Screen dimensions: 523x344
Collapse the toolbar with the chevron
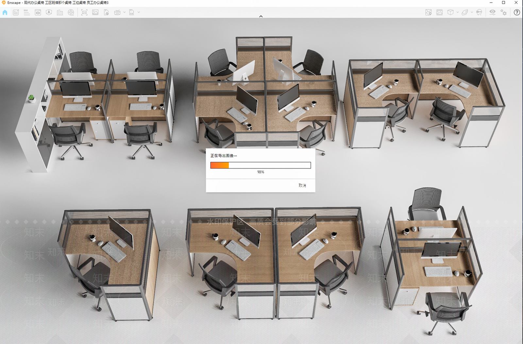click(x=261, y=16)
